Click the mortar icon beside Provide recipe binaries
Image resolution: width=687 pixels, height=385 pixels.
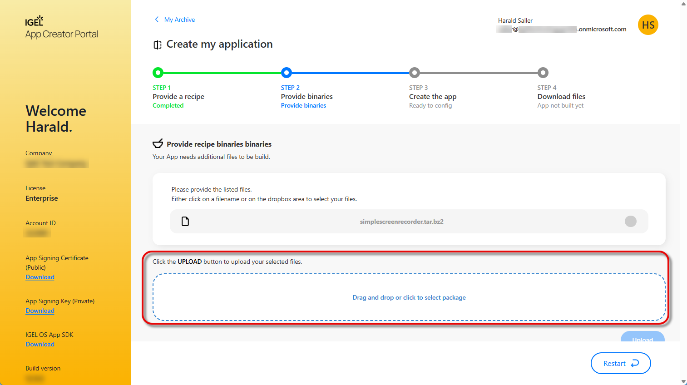click(158, 144)
